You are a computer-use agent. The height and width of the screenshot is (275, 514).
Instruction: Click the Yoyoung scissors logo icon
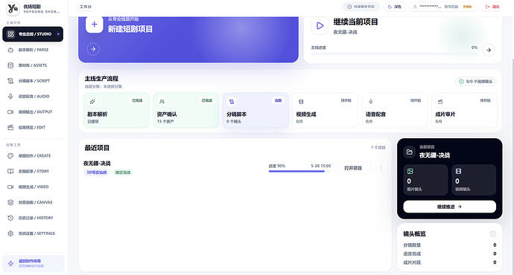[x=13, y=9]
